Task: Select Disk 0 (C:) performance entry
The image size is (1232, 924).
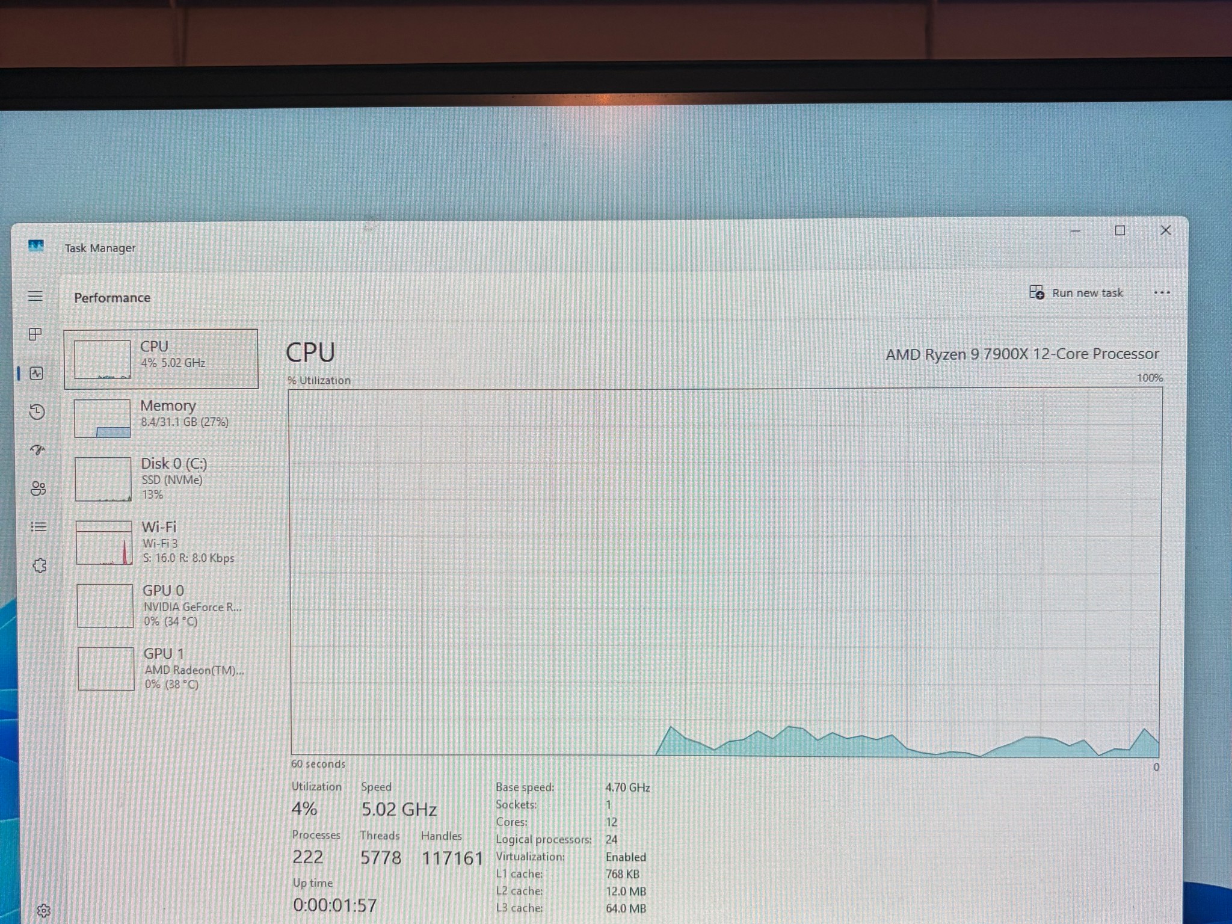Action: click(162, 479)
